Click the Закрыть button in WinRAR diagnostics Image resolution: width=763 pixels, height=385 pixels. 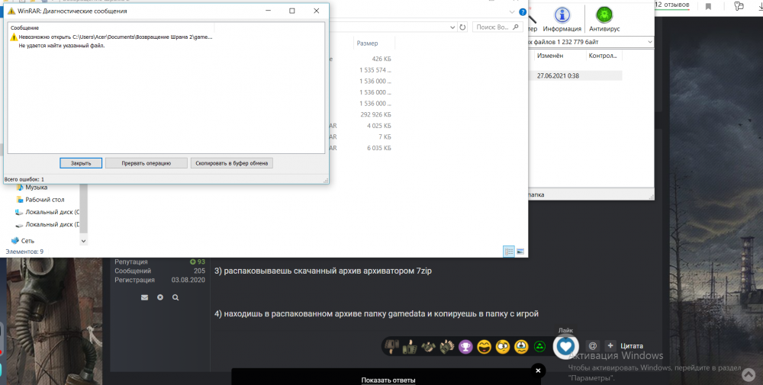click(81, 163)
